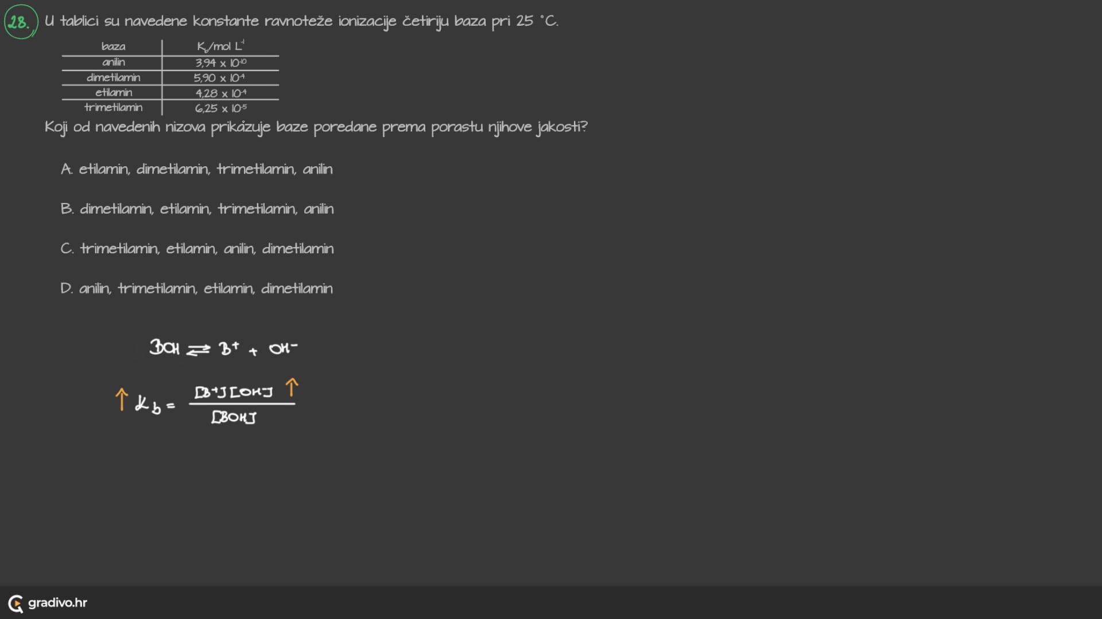Click the orange arrow right of the fraction
This screenshot has width=1102, height=619.
(292, 387)
